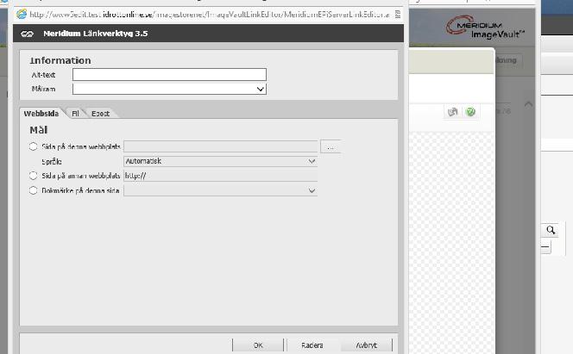573x354 pixels.
Task: Click the green help icon in ImageVault window
Action: pyautogui.click(x=470, y=112)
